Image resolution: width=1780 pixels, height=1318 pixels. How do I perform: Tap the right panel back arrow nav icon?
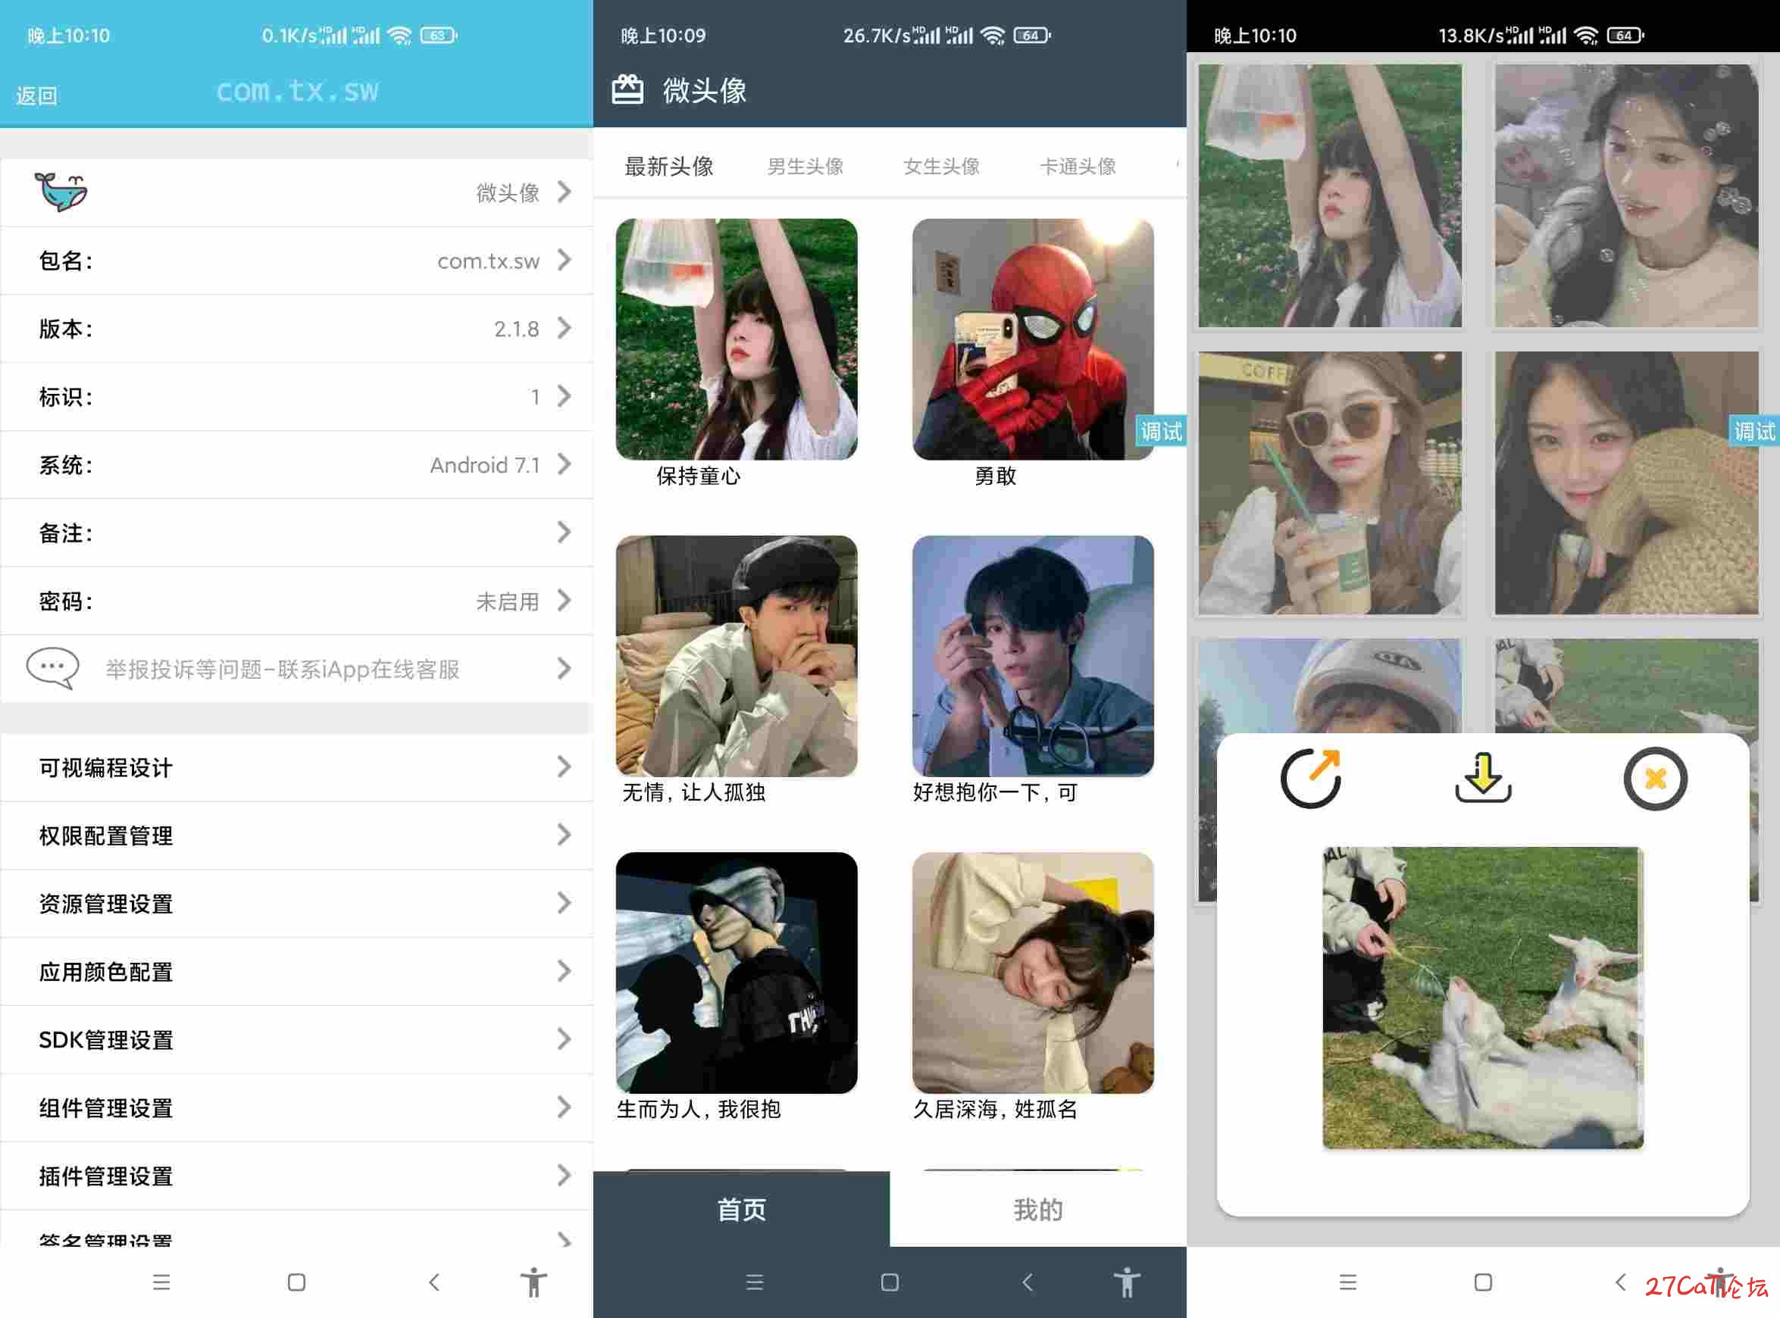1620,1282
